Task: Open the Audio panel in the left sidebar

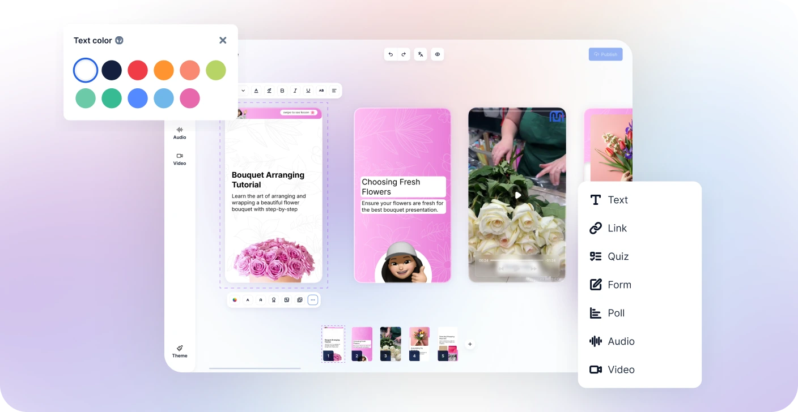Action: (180, 133)
